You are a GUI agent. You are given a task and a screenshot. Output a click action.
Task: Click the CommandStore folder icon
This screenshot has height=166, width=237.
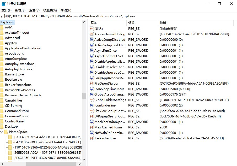tap(2, 111)
